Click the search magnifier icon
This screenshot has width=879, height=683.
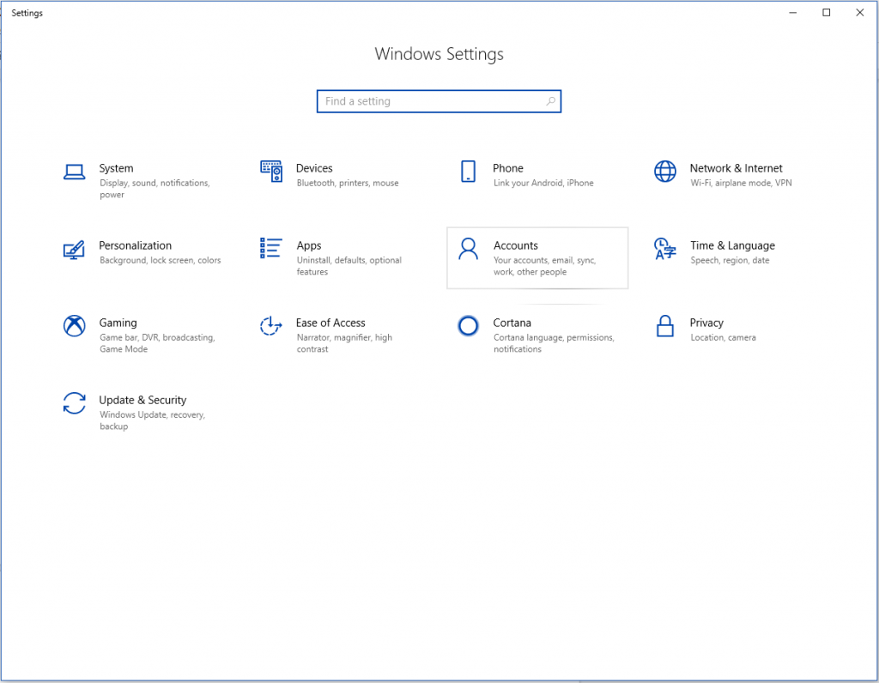[550, 101]
